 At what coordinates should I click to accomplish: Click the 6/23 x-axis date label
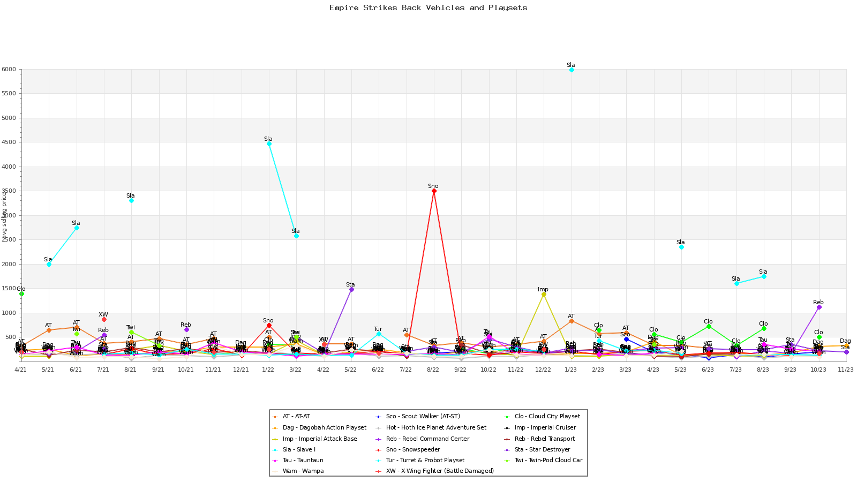pos(708,370)
